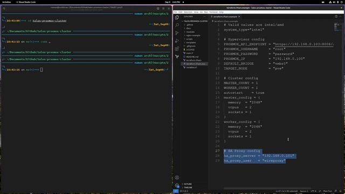Open the terminal window hamburger menu
Image resolution: width=345 pixels, height=194 pixels.
click(163, 9)
